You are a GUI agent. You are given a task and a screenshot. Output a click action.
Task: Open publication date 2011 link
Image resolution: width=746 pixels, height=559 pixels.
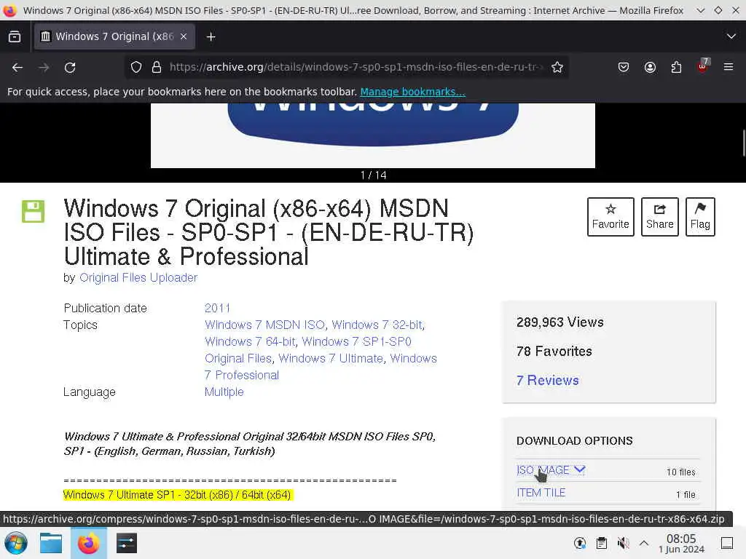point(217,308)
